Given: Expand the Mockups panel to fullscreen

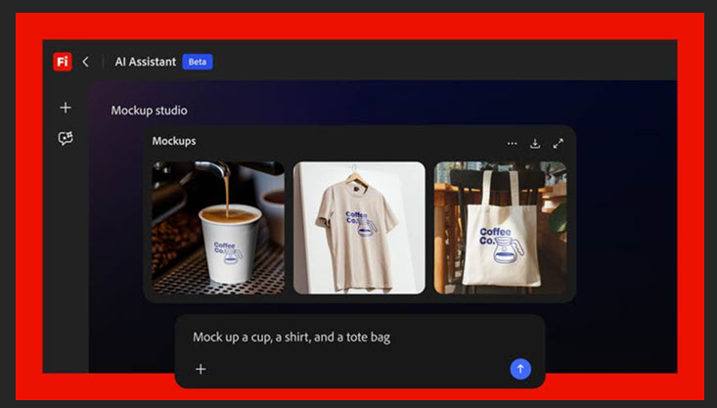Looking at the screenshot, I should click(559, 144).
